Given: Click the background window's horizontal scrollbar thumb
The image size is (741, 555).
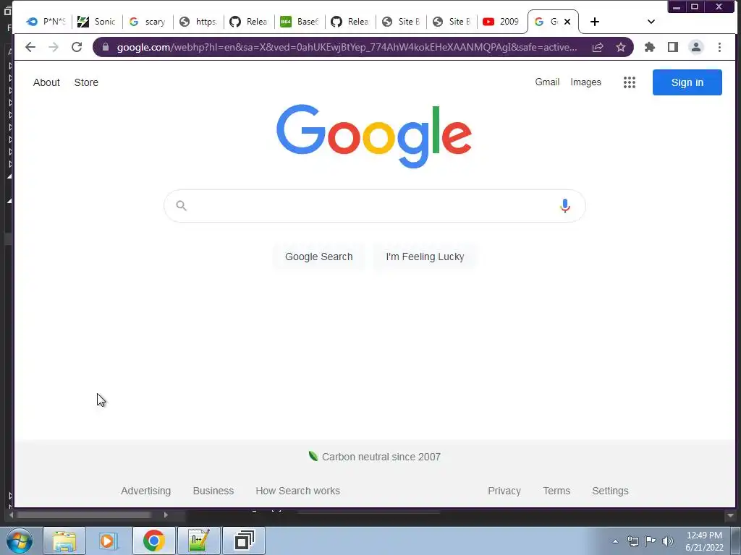Looking at the screenshot, I should click(x=84, y=515).
